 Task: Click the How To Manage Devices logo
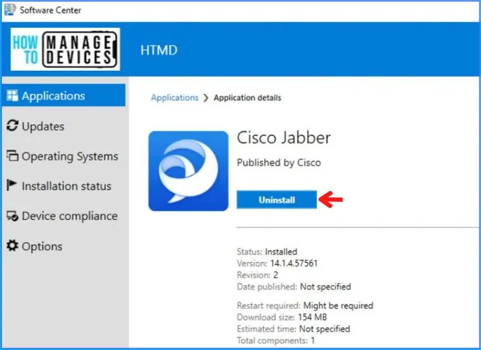[65, 49]
